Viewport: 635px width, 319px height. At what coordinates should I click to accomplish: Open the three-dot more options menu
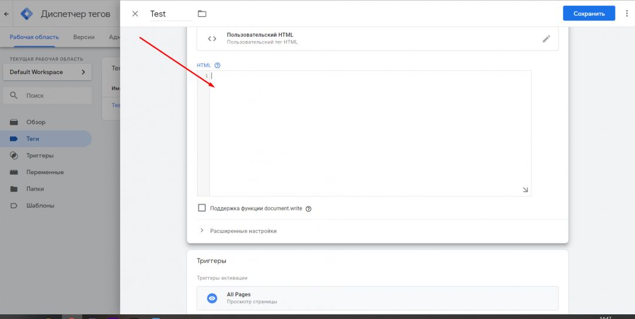(627, 13)
